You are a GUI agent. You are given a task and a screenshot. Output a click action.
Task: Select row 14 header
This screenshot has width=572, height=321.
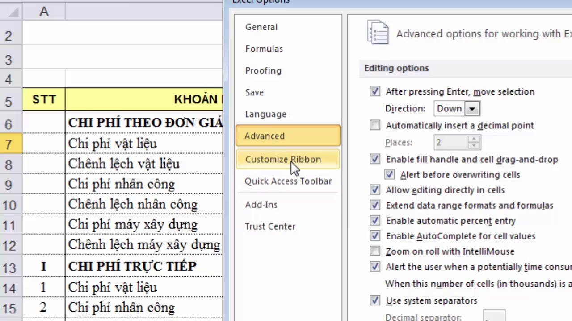11,288
